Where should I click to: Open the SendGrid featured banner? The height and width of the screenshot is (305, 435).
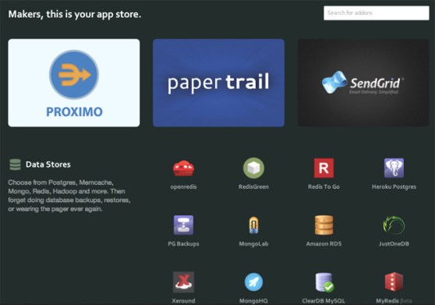point(363,83)
